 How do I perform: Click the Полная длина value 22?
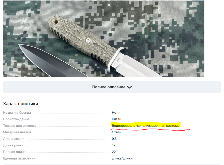click(114, 152)
